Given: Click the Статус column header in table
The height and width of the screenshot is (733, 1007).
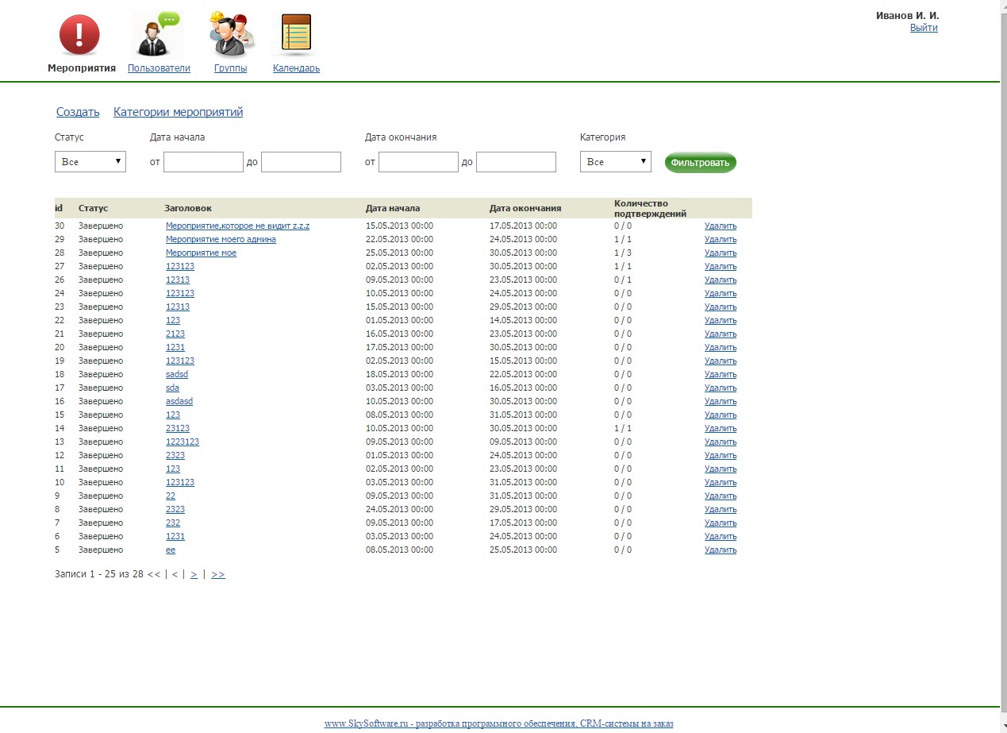Looking at the screenshot, I should click(x=93, y=208).
